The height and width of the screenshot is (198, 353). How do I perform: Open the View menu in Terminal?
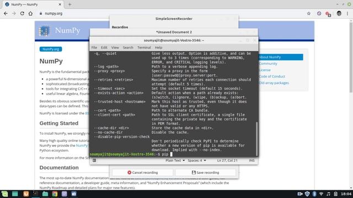115,47
